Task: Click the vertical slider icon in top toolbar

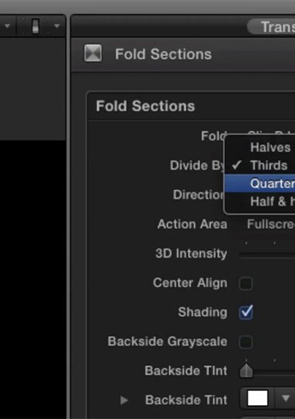Action: tap(35, 26)
